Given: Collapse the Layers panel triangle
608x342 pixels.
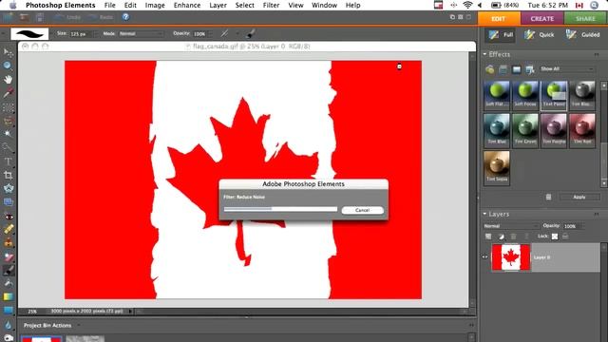Looking at the screenshot, I should (x=484, y=214).
